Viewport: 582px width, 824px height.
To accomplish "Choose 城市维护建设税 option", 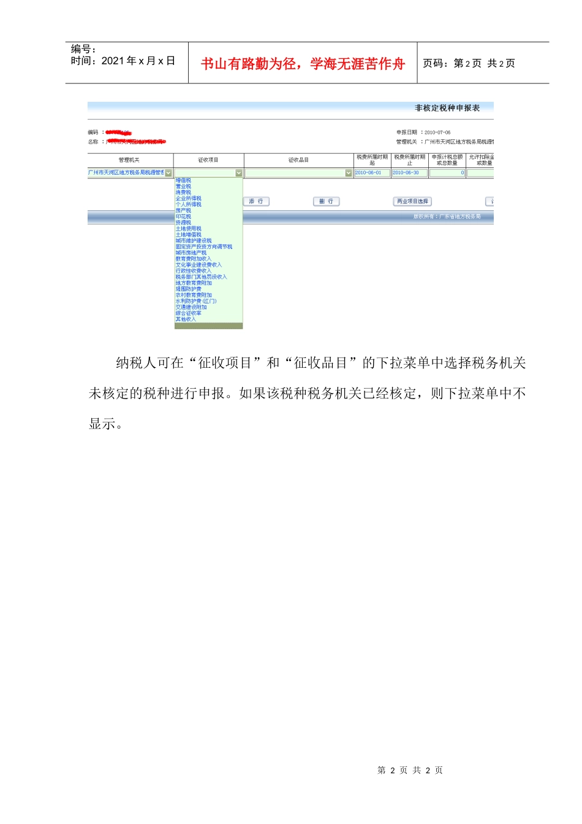I will [x=194, y=241].
